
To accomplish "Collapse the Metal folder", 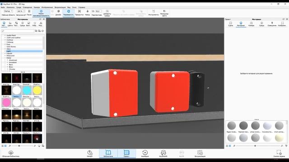I will click(x=5, y=58).
